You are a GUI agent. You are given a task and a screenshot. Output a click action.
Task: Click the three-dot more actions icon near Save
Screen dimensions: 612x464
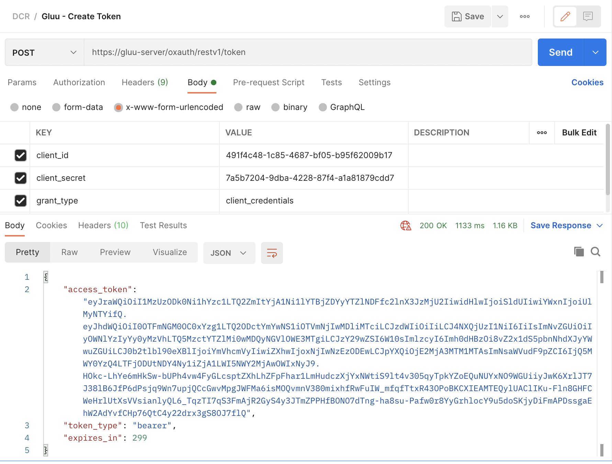tap(524, 16)
